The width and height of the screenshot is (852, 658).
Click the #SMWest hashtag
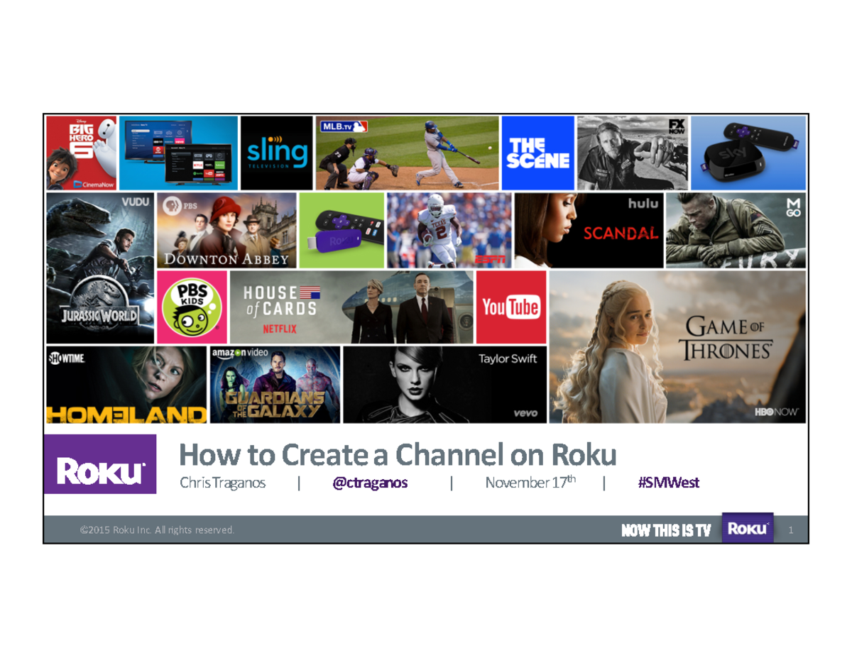667,483
